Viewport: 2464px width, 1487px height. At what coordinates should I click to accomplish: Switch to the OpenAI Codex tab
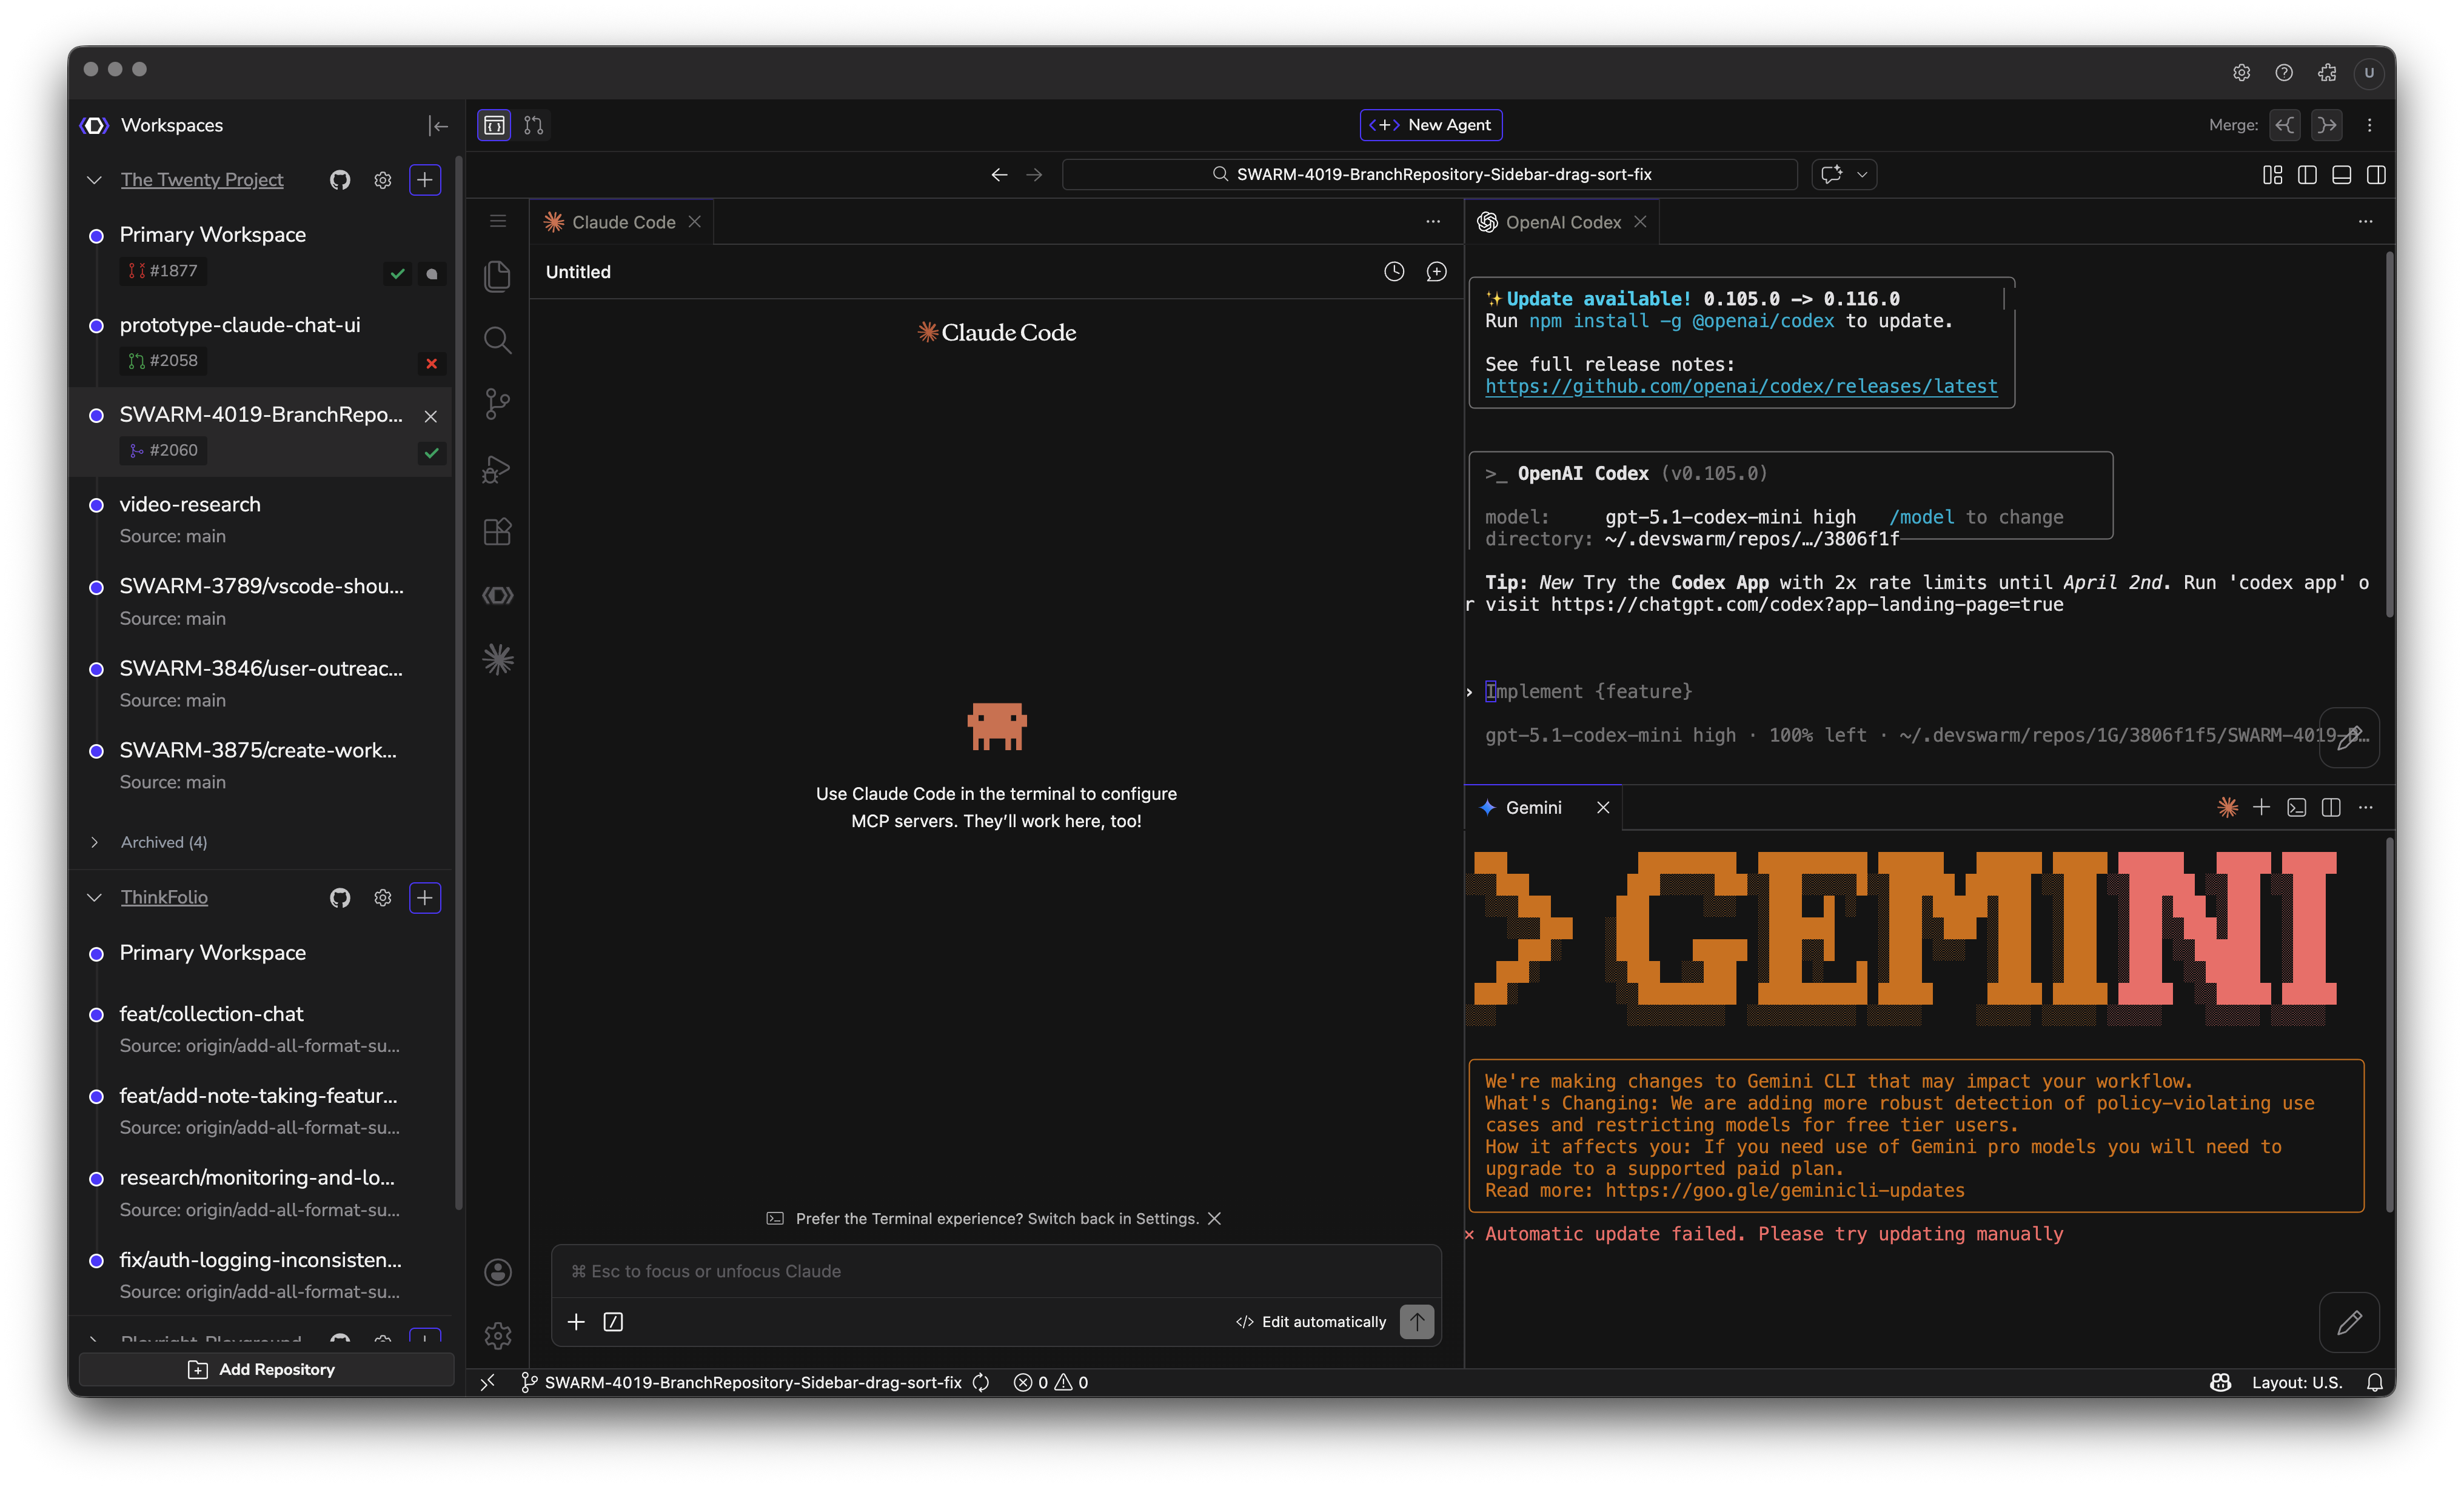1562,223
